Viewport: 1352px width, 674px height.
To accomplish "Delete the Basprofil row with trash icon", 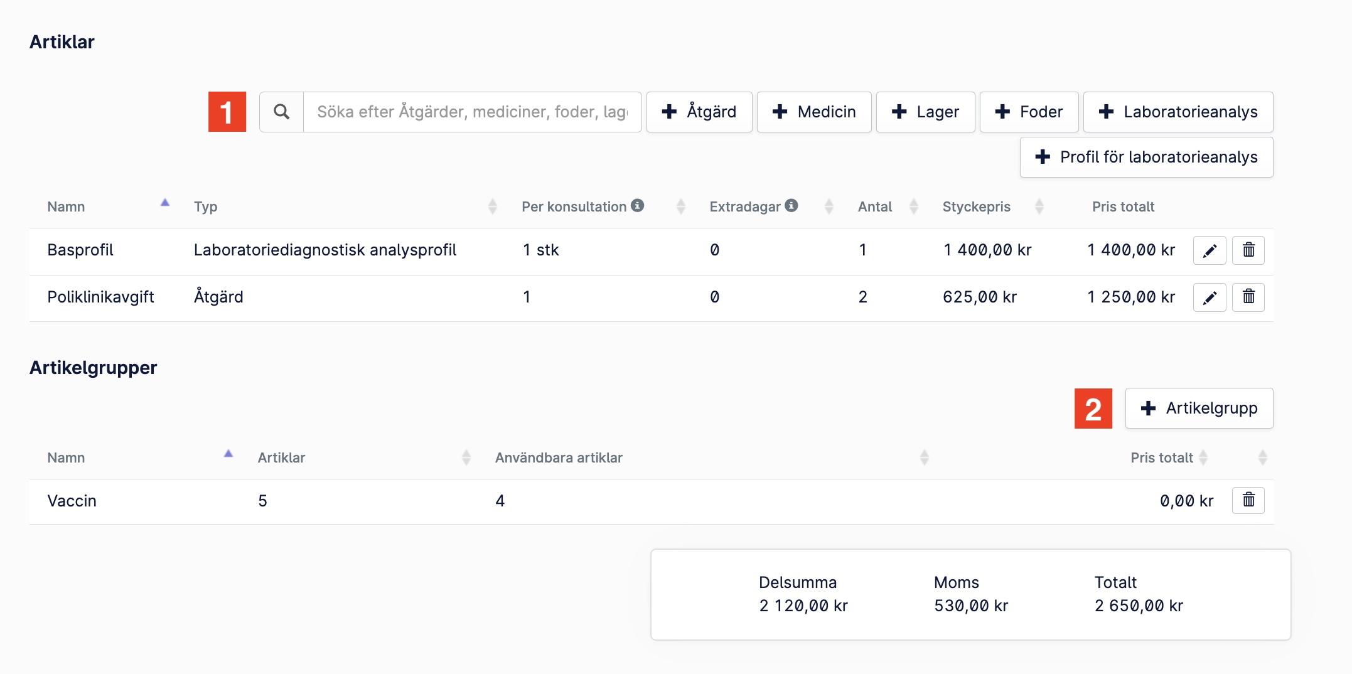I will coord(1248,250).
